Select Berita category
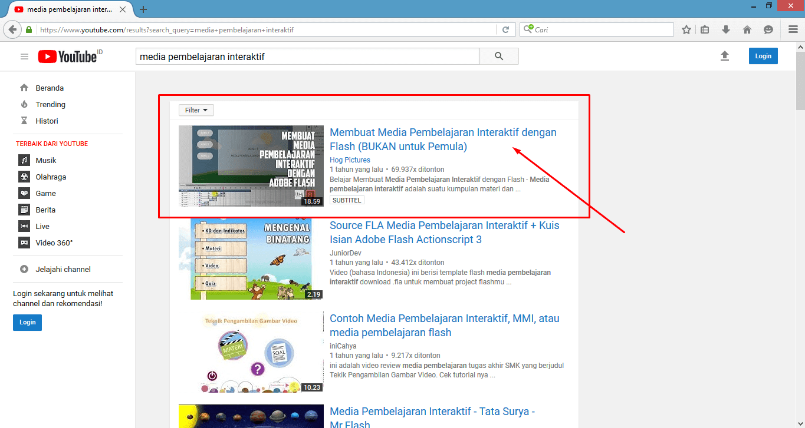This screenshot has width=805, height=428. click(45, 210)
